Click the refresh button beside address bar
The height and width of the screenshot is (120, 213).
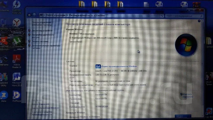click(162, 16)
